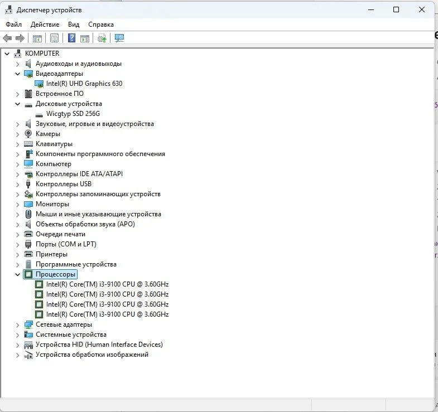
Task: Scan for hardware changes via monitor icon
Action: [119, 38]
